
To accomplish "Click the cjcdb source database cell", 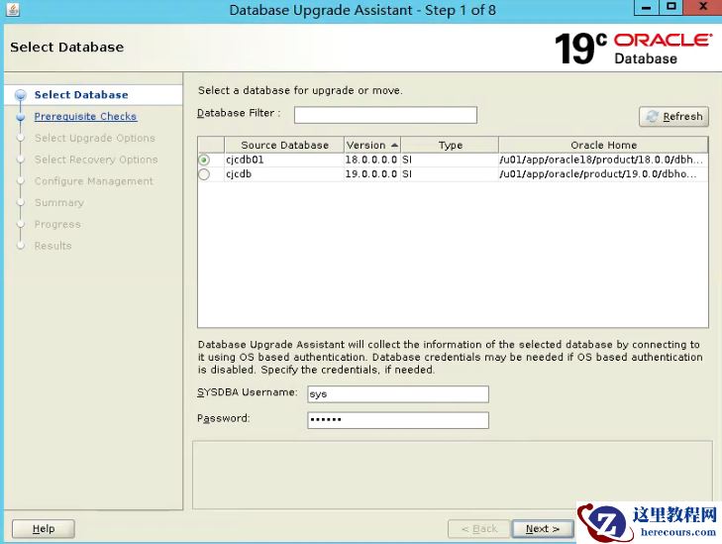I will pos(284,174).
